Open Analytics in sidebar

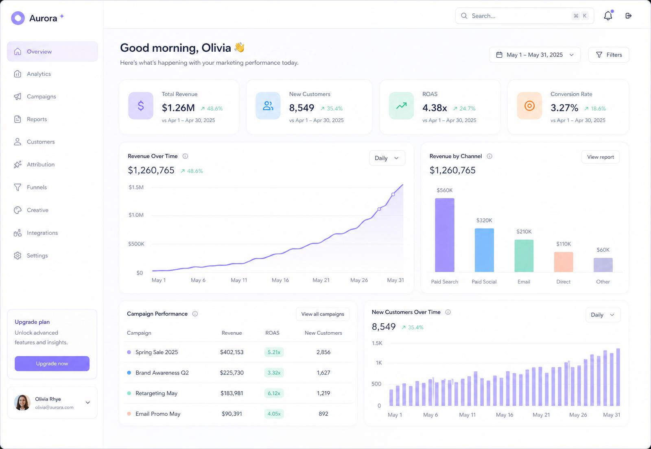point(52,74)
